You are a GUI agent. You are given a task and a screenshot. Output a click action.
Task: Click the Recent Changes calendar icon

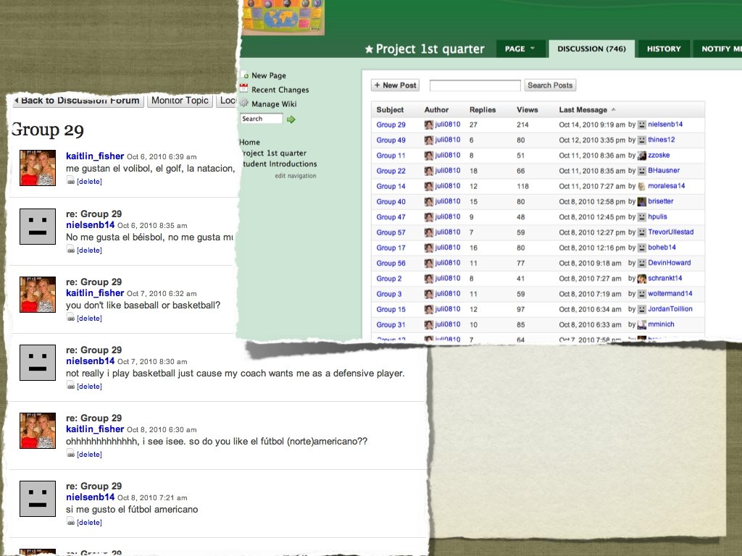[243, 88]
